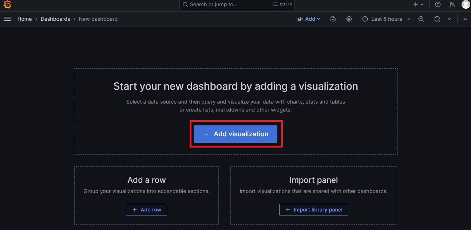Open the help menu question mark icon
Image resolution: width=471 pixels, height=230 pixels.
click(x=438, y=4)
